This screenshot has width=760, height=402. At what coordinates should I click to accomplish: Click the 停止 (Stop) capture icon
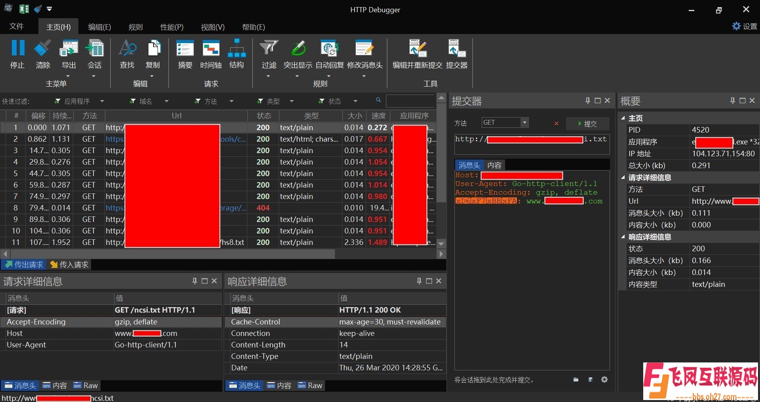[17, 48]
